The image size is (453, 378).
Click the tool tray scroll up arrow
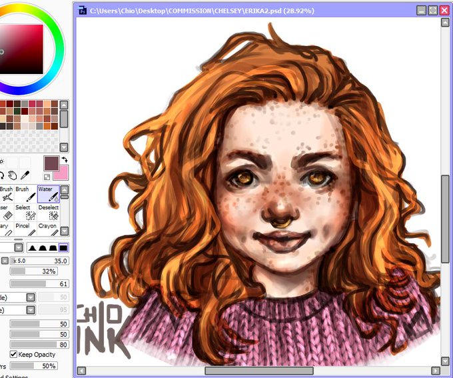pos(65,190)
